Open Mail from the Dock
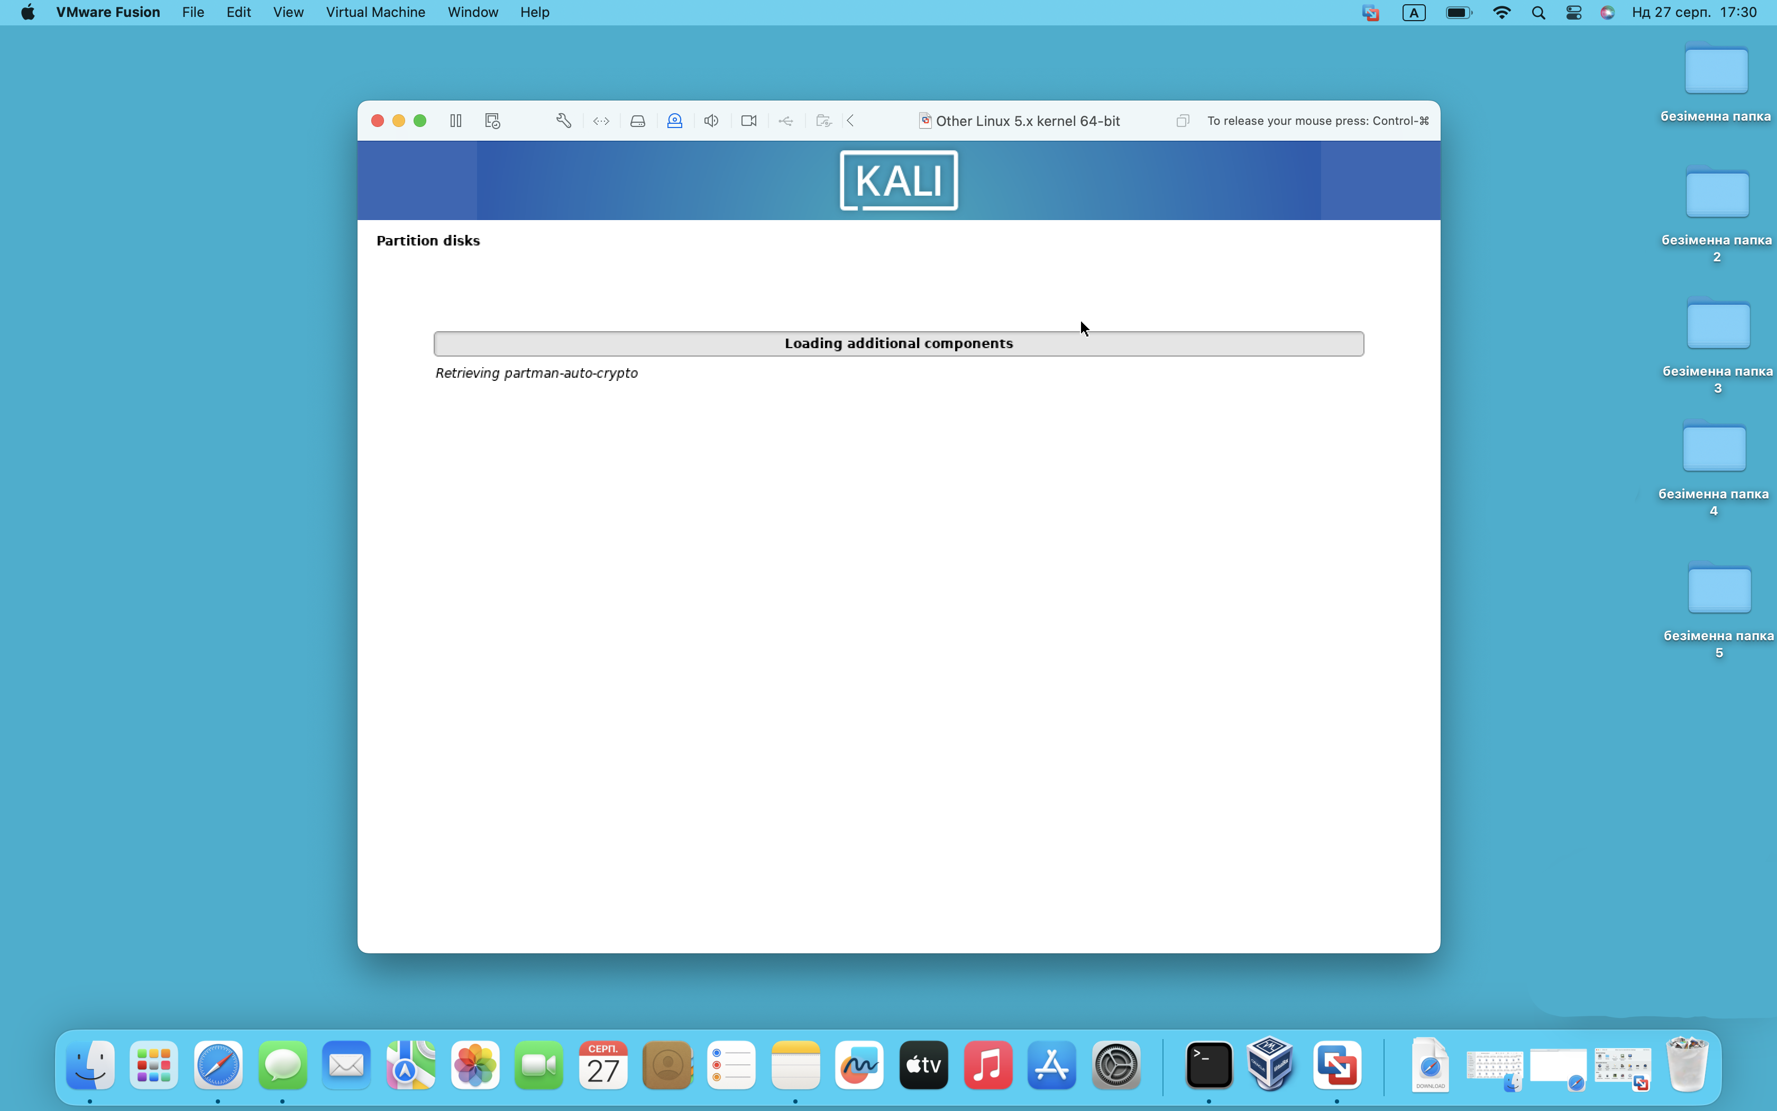The width and height of the screenshot is (1777, 1111). tap(346, 1064)
